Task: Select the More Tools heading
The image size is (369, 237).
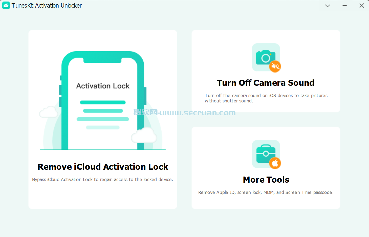Action: coord(266,180)
